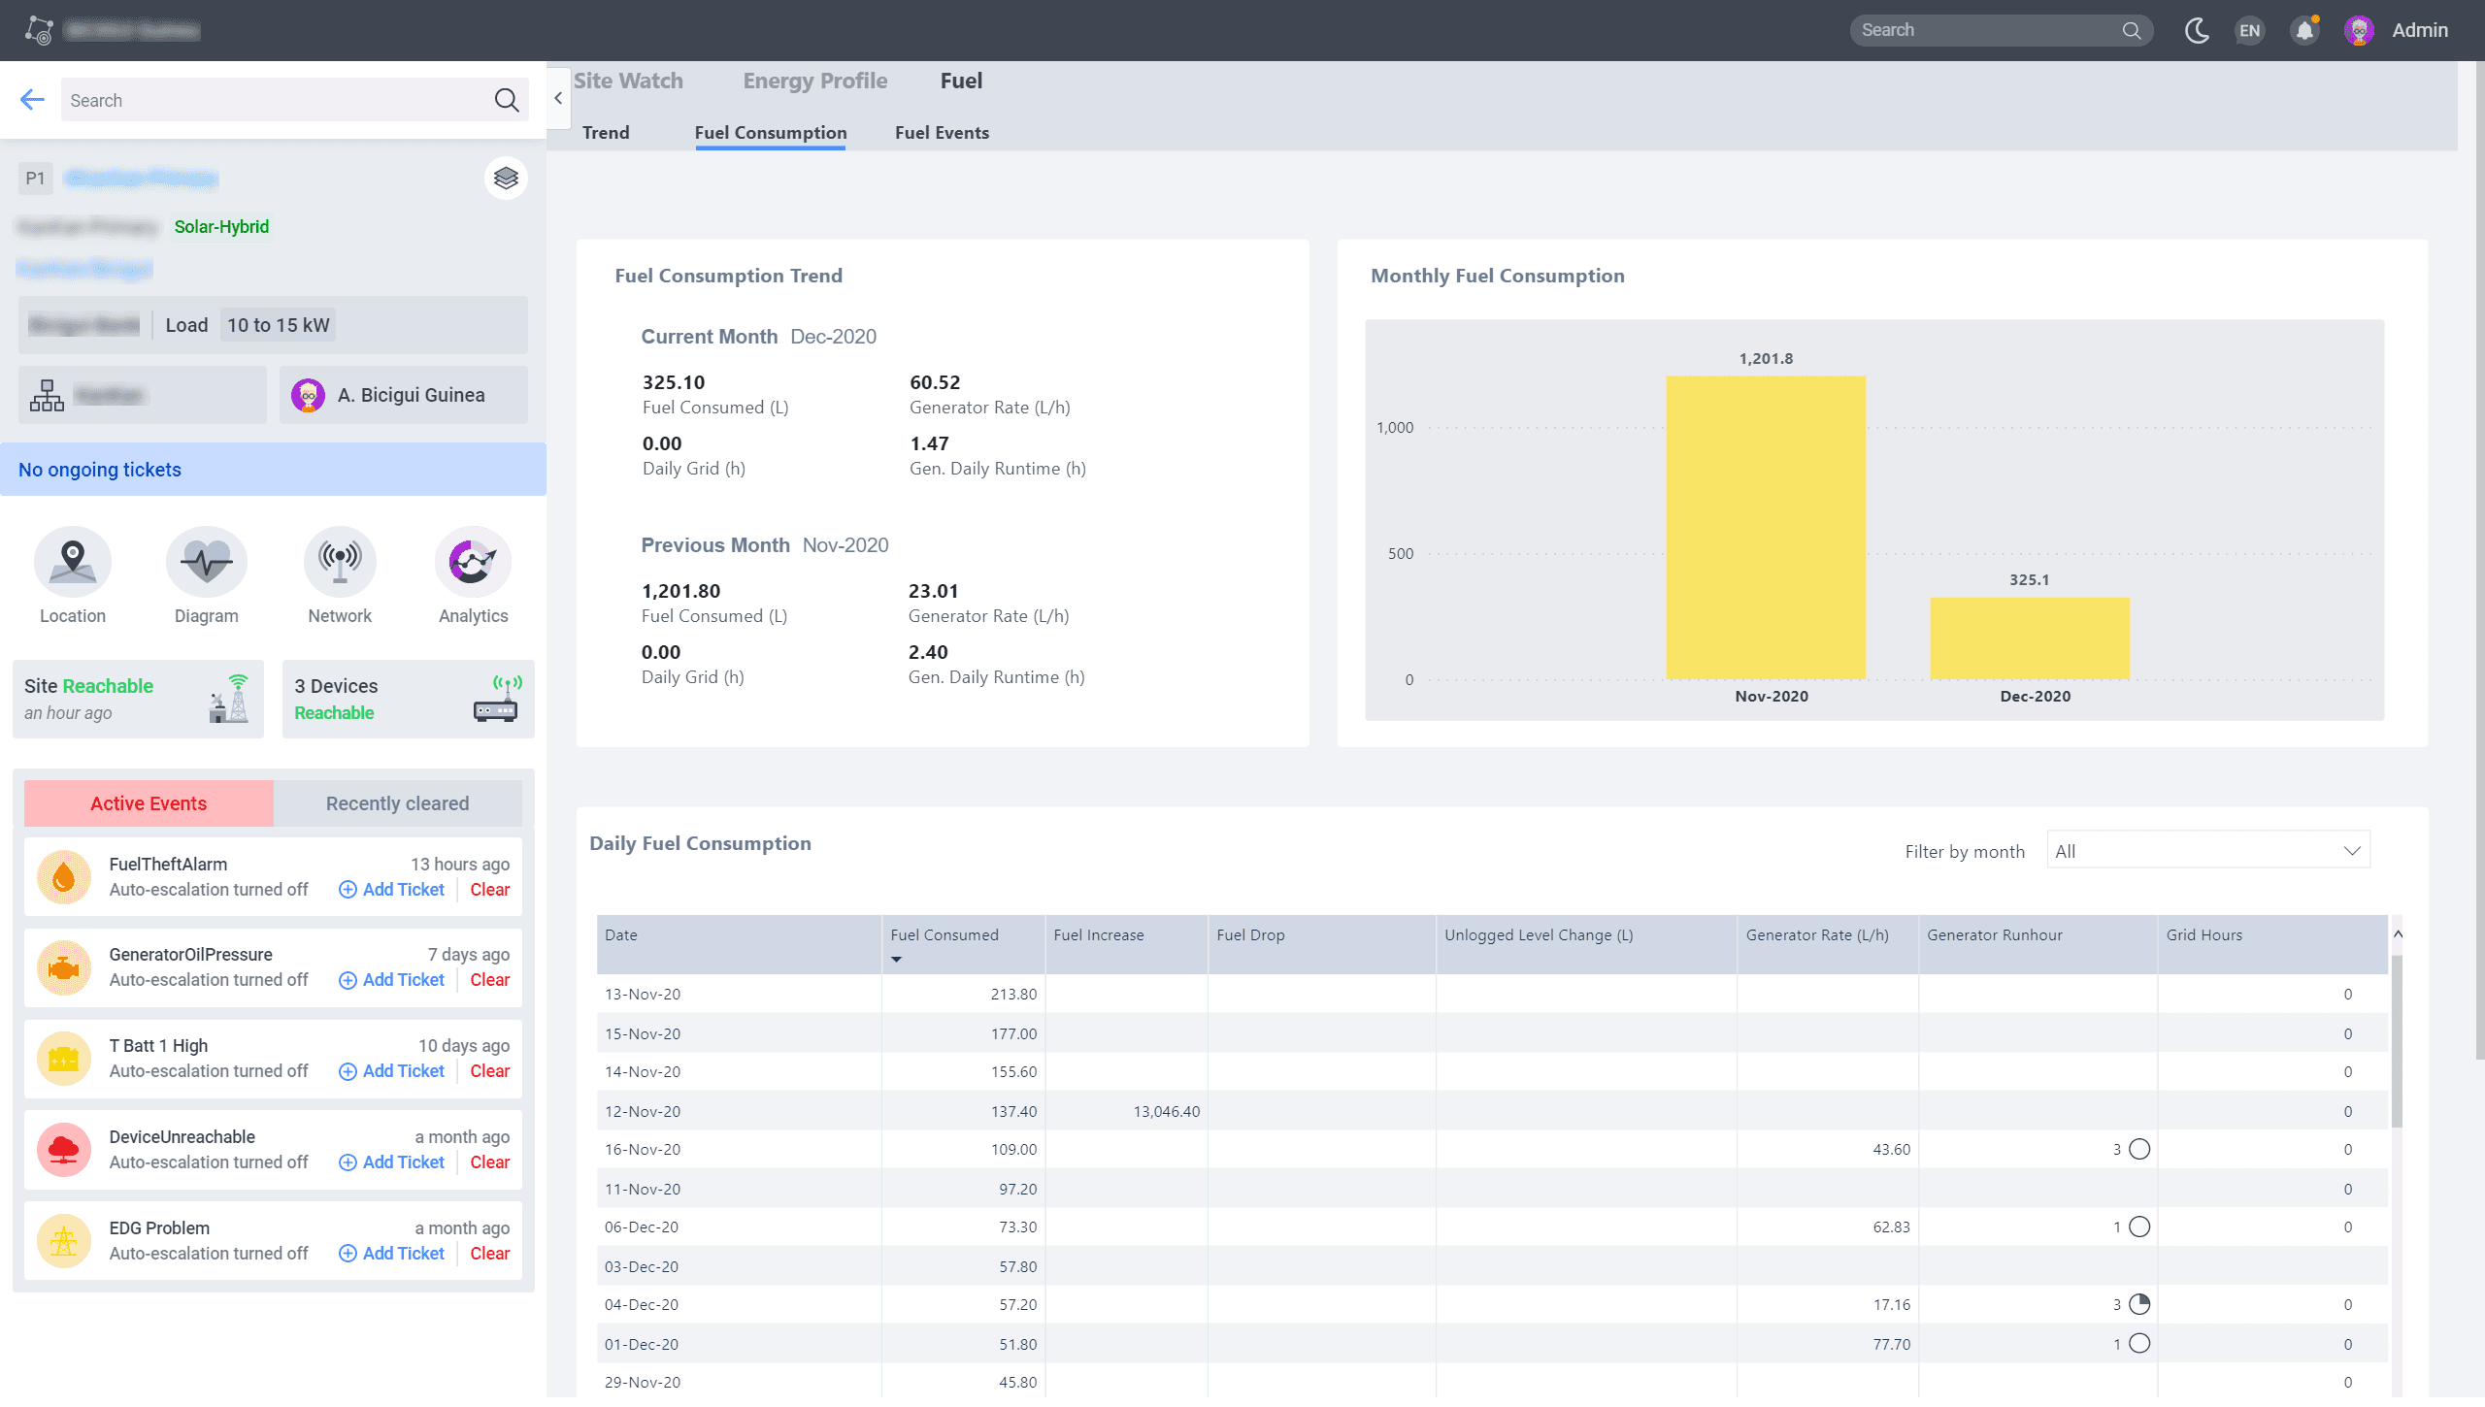The width and height of the screenshot is (2485, 1407).
Task: Click the GeneratorOilPressure engine icon
Action: (x=63, y=968)
